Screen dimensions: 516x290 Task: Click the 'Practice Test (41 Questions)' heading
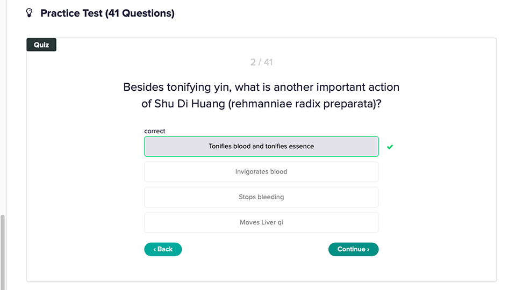pos(107,13)
